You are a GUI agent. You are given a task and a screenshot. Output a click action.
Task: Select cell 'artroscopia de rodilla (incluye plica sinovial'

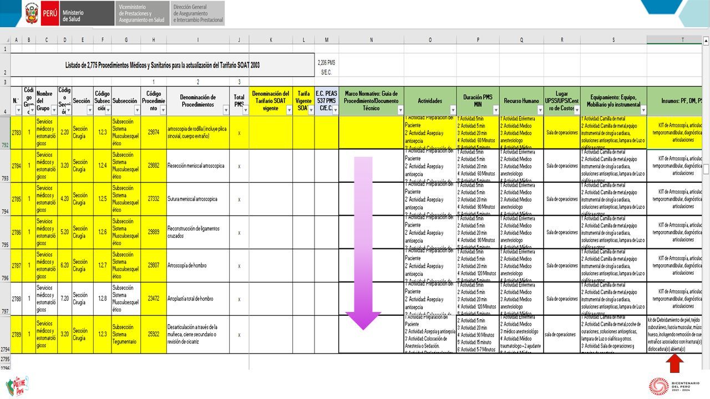(x=198, y=132)
